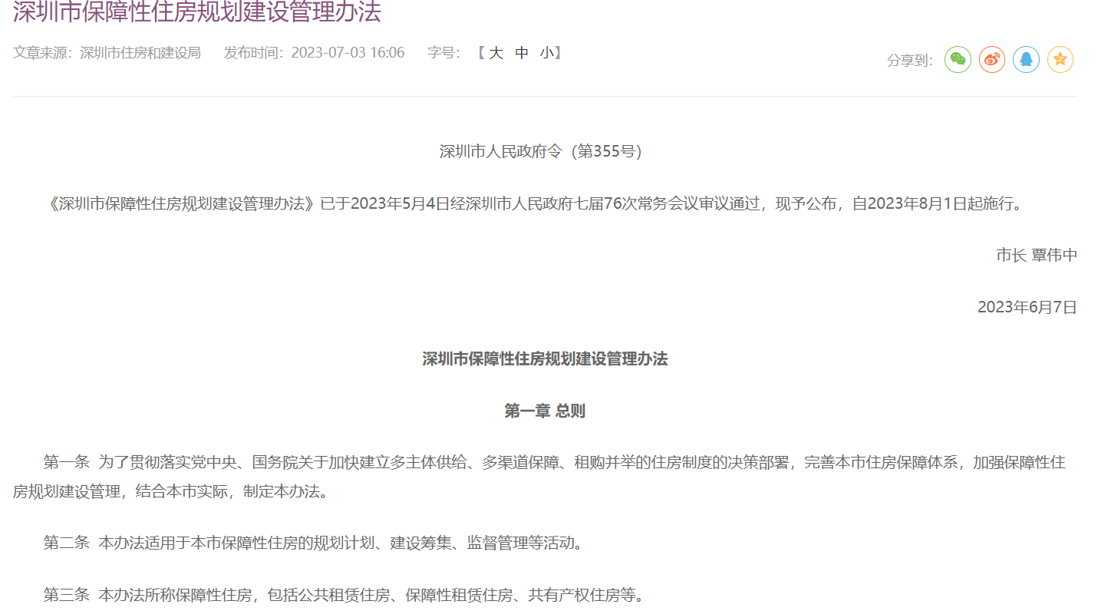Click the publish time 2023-07-03 16:06

pos(348,53)
